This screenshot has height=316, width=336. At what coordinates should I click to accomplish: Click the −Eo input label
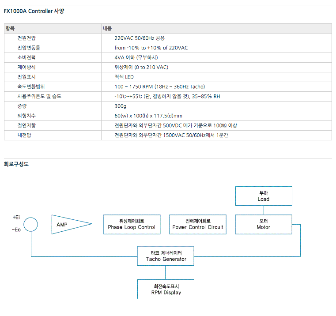point(16,230)
